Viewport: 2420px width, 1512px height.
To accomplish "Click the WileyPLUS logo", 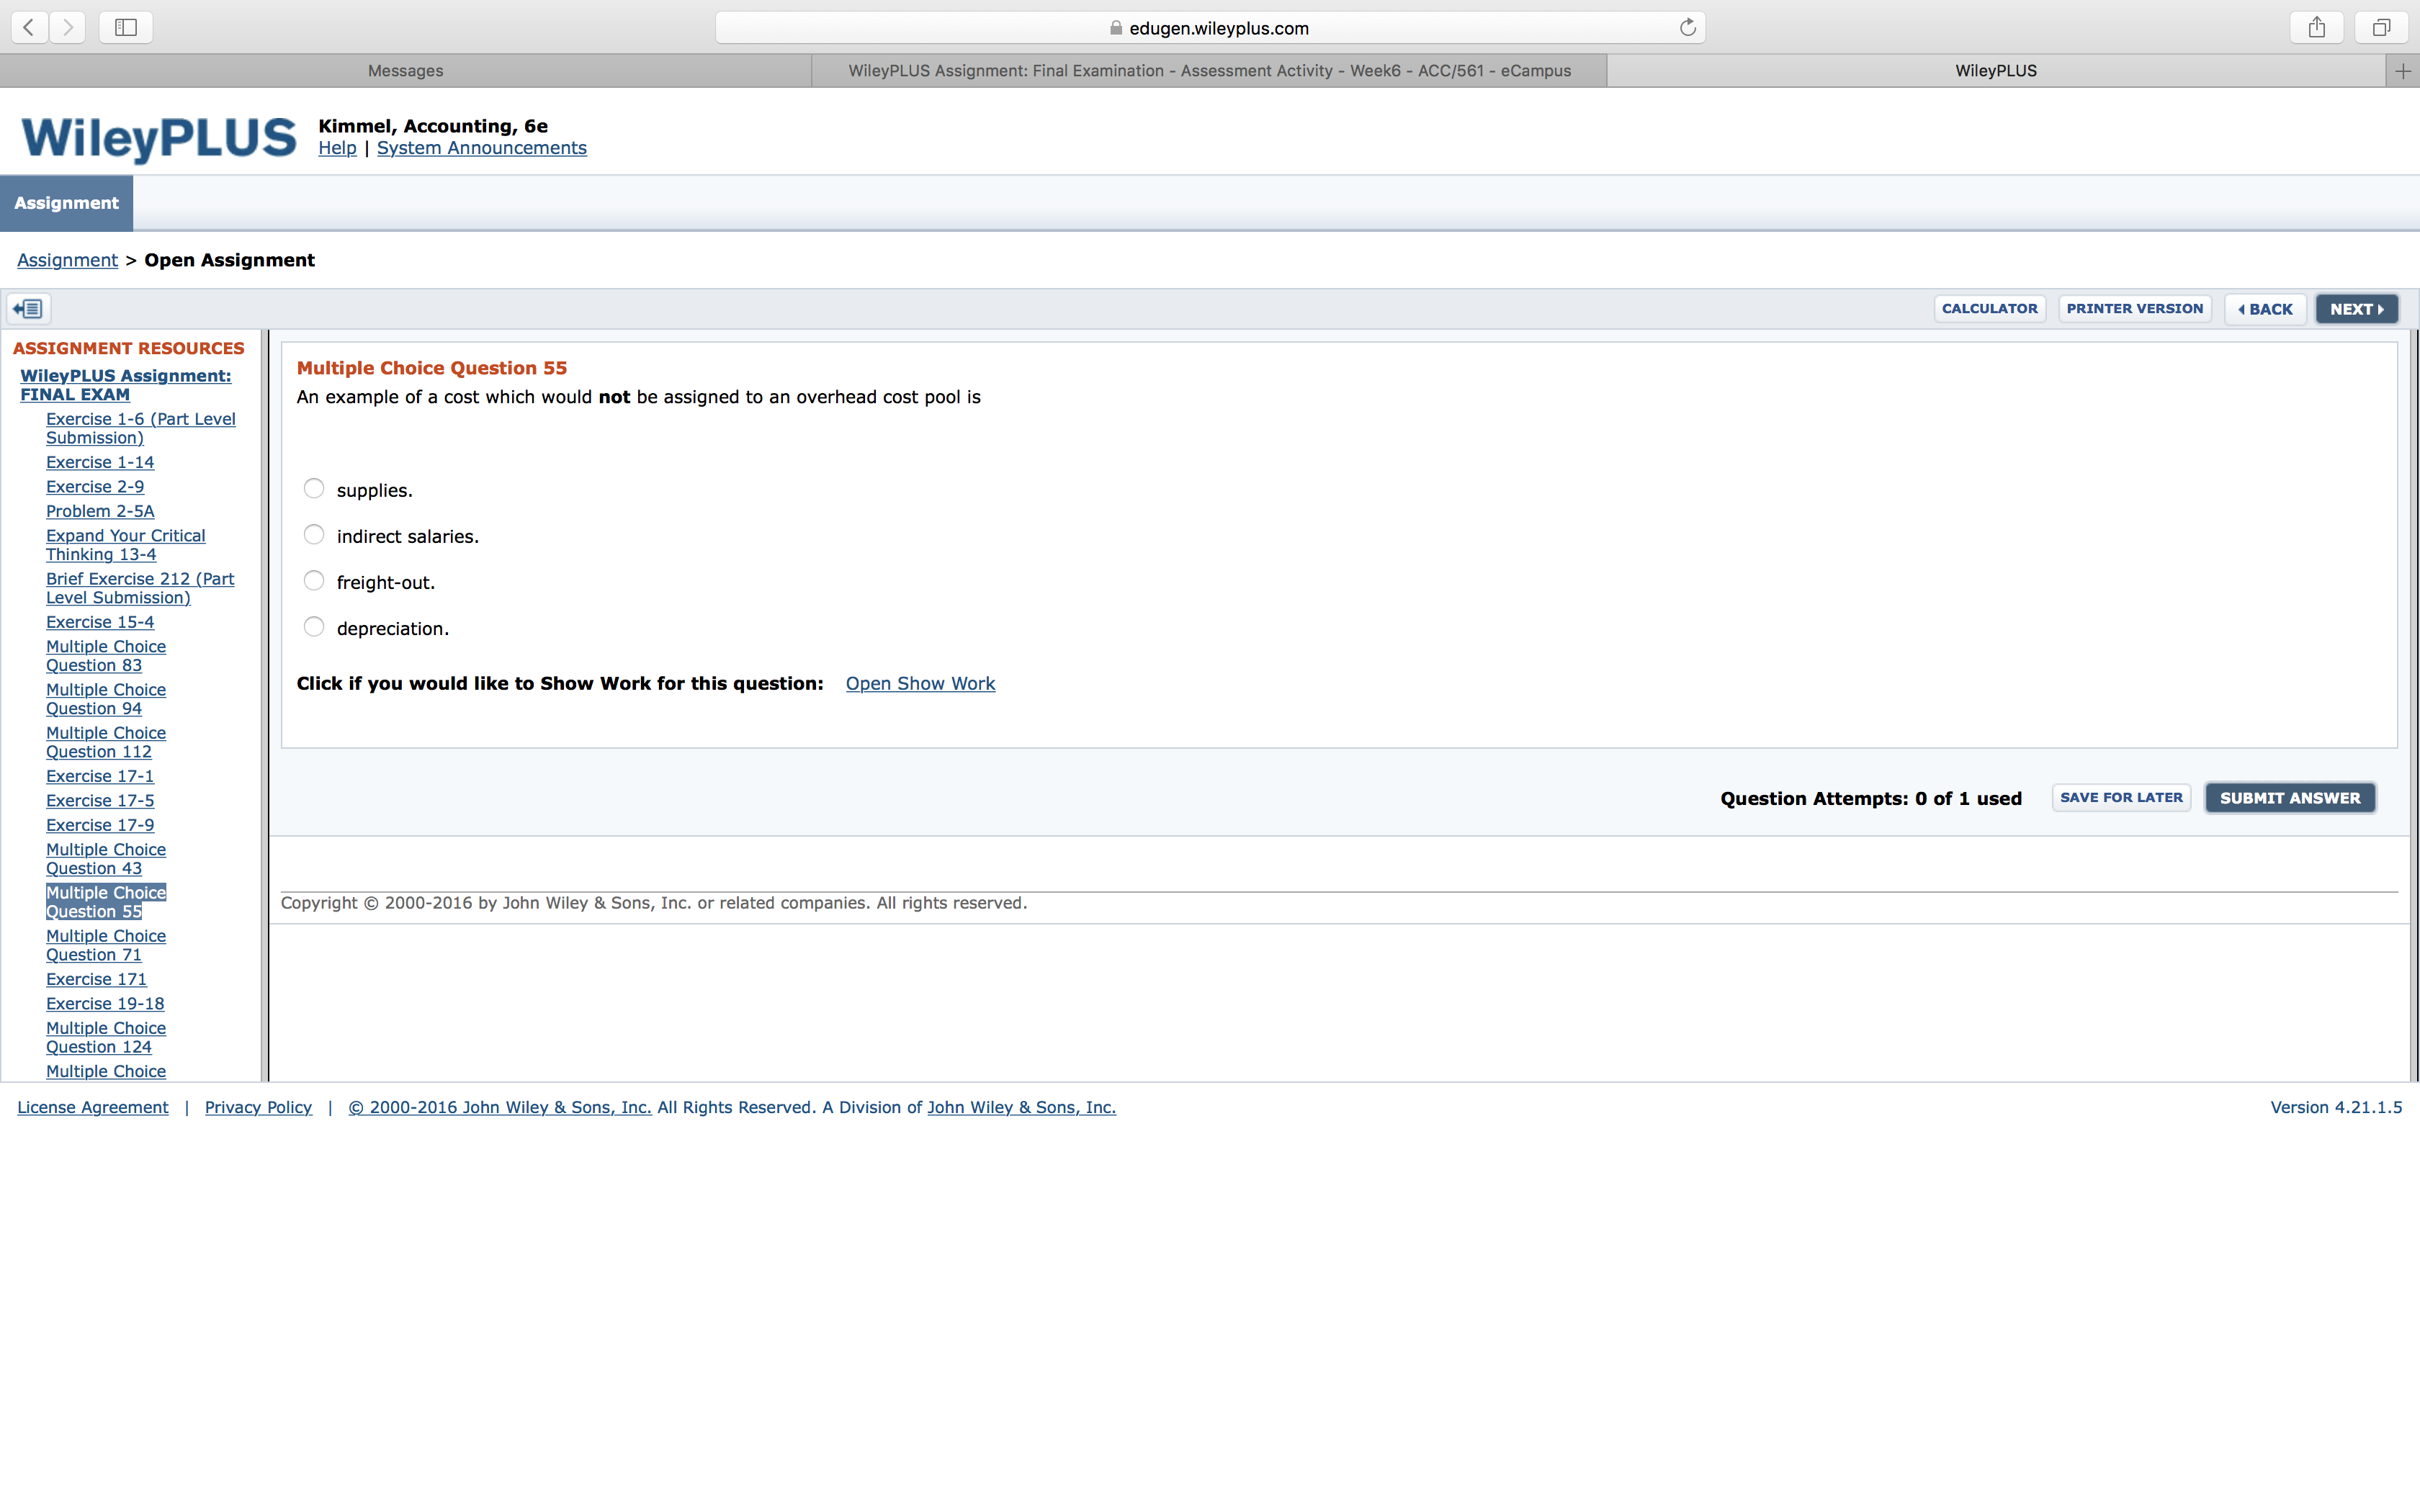I will pyautogui.click(x=159, y=138).
